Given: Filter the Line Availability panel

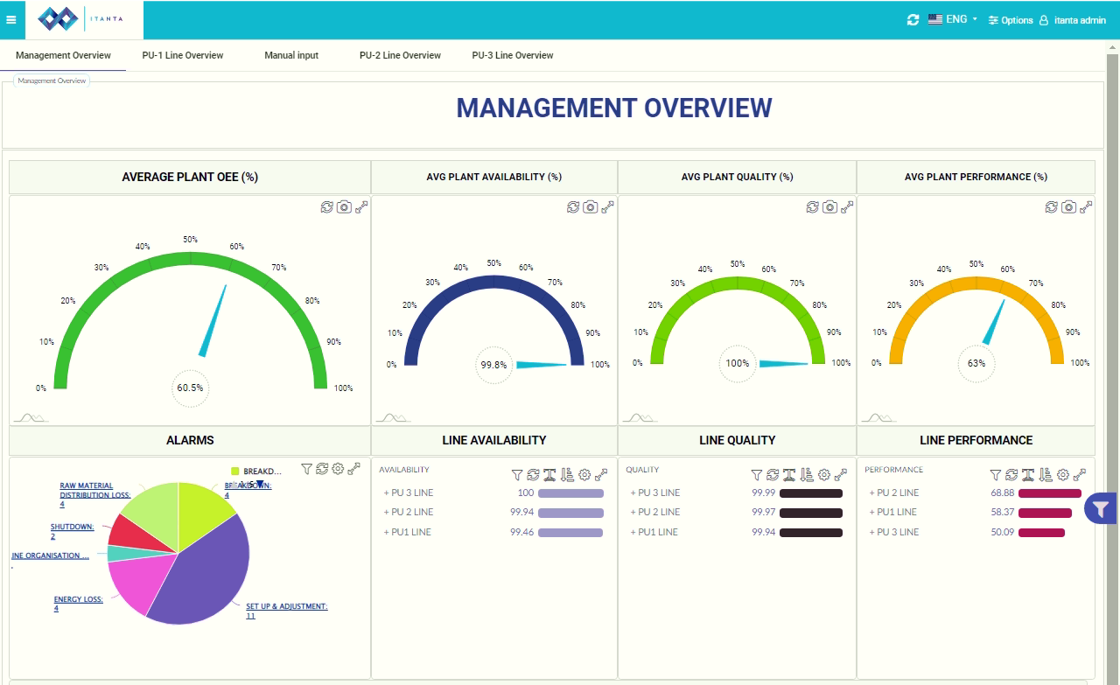Looking at the screenshot, I should pos(517,475).
